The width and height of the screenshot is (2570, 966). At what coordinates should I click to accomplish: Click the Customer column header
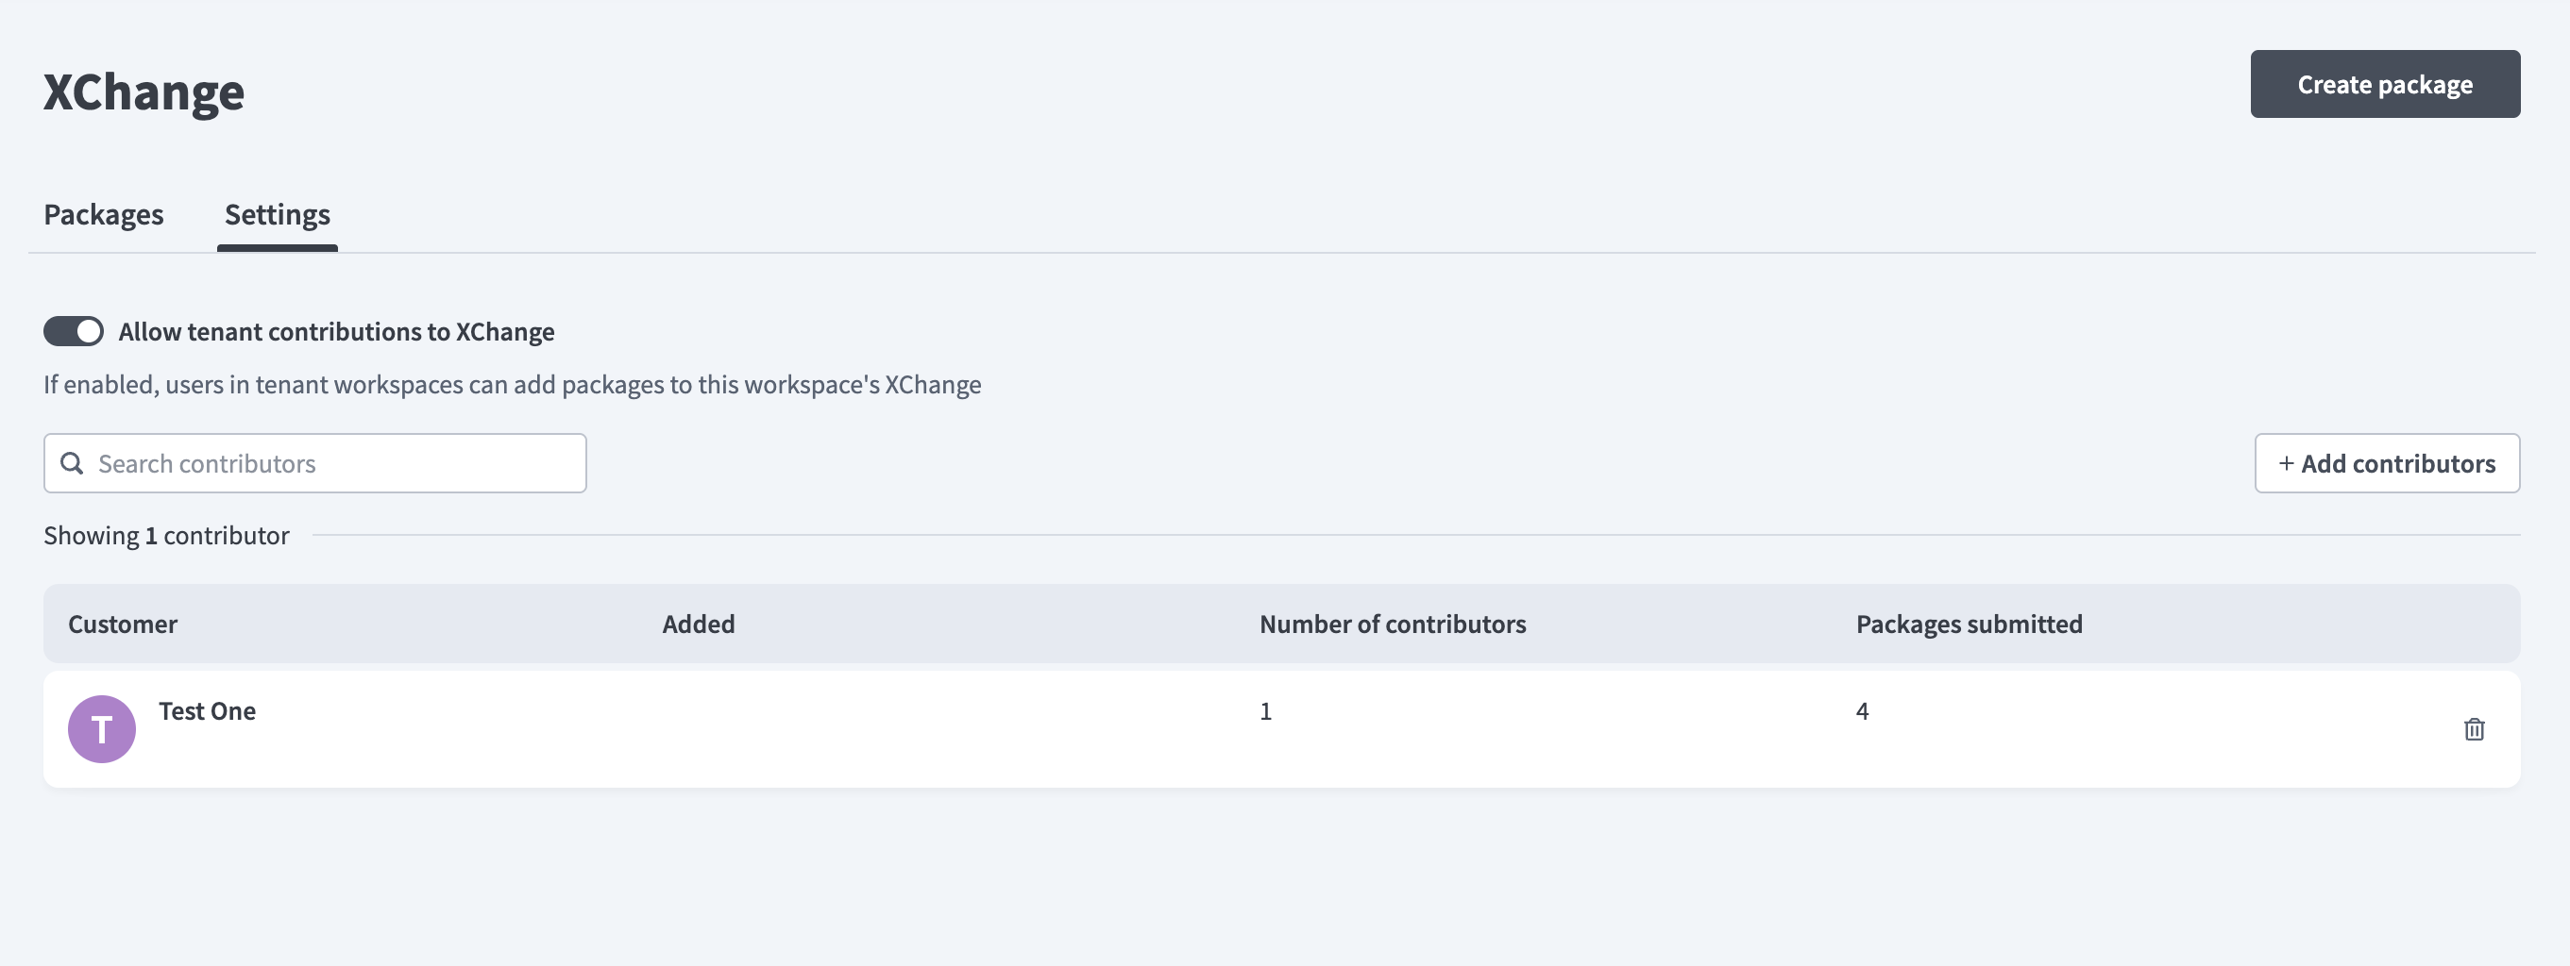[x=123, y=625]
